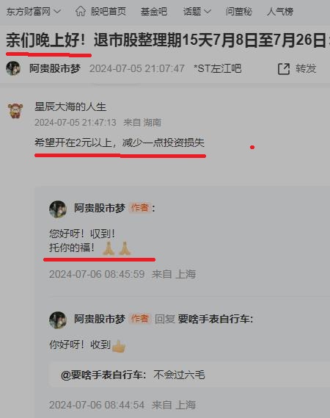
Task: Click author avatar in 你好呀 收到 reply
Action: pyautogui.click(x=58, y=320)
